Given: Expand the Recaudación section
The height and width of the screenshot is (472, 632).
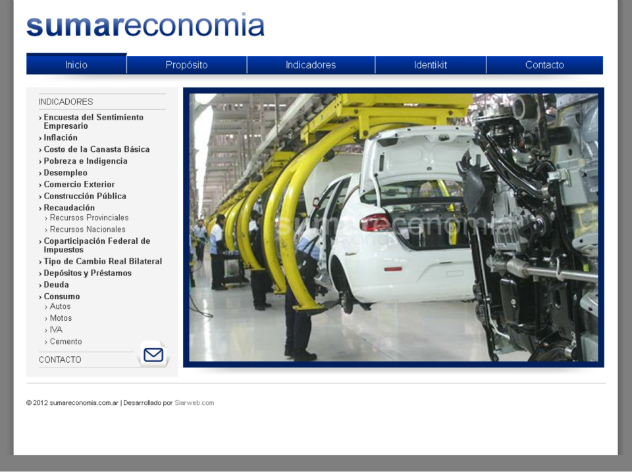Looking at the screenshot, I should [69, 208].
